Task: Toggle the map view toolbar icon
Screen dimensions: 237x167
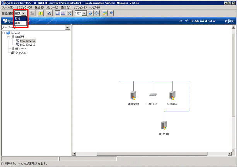Action: (x=57, y=13)
